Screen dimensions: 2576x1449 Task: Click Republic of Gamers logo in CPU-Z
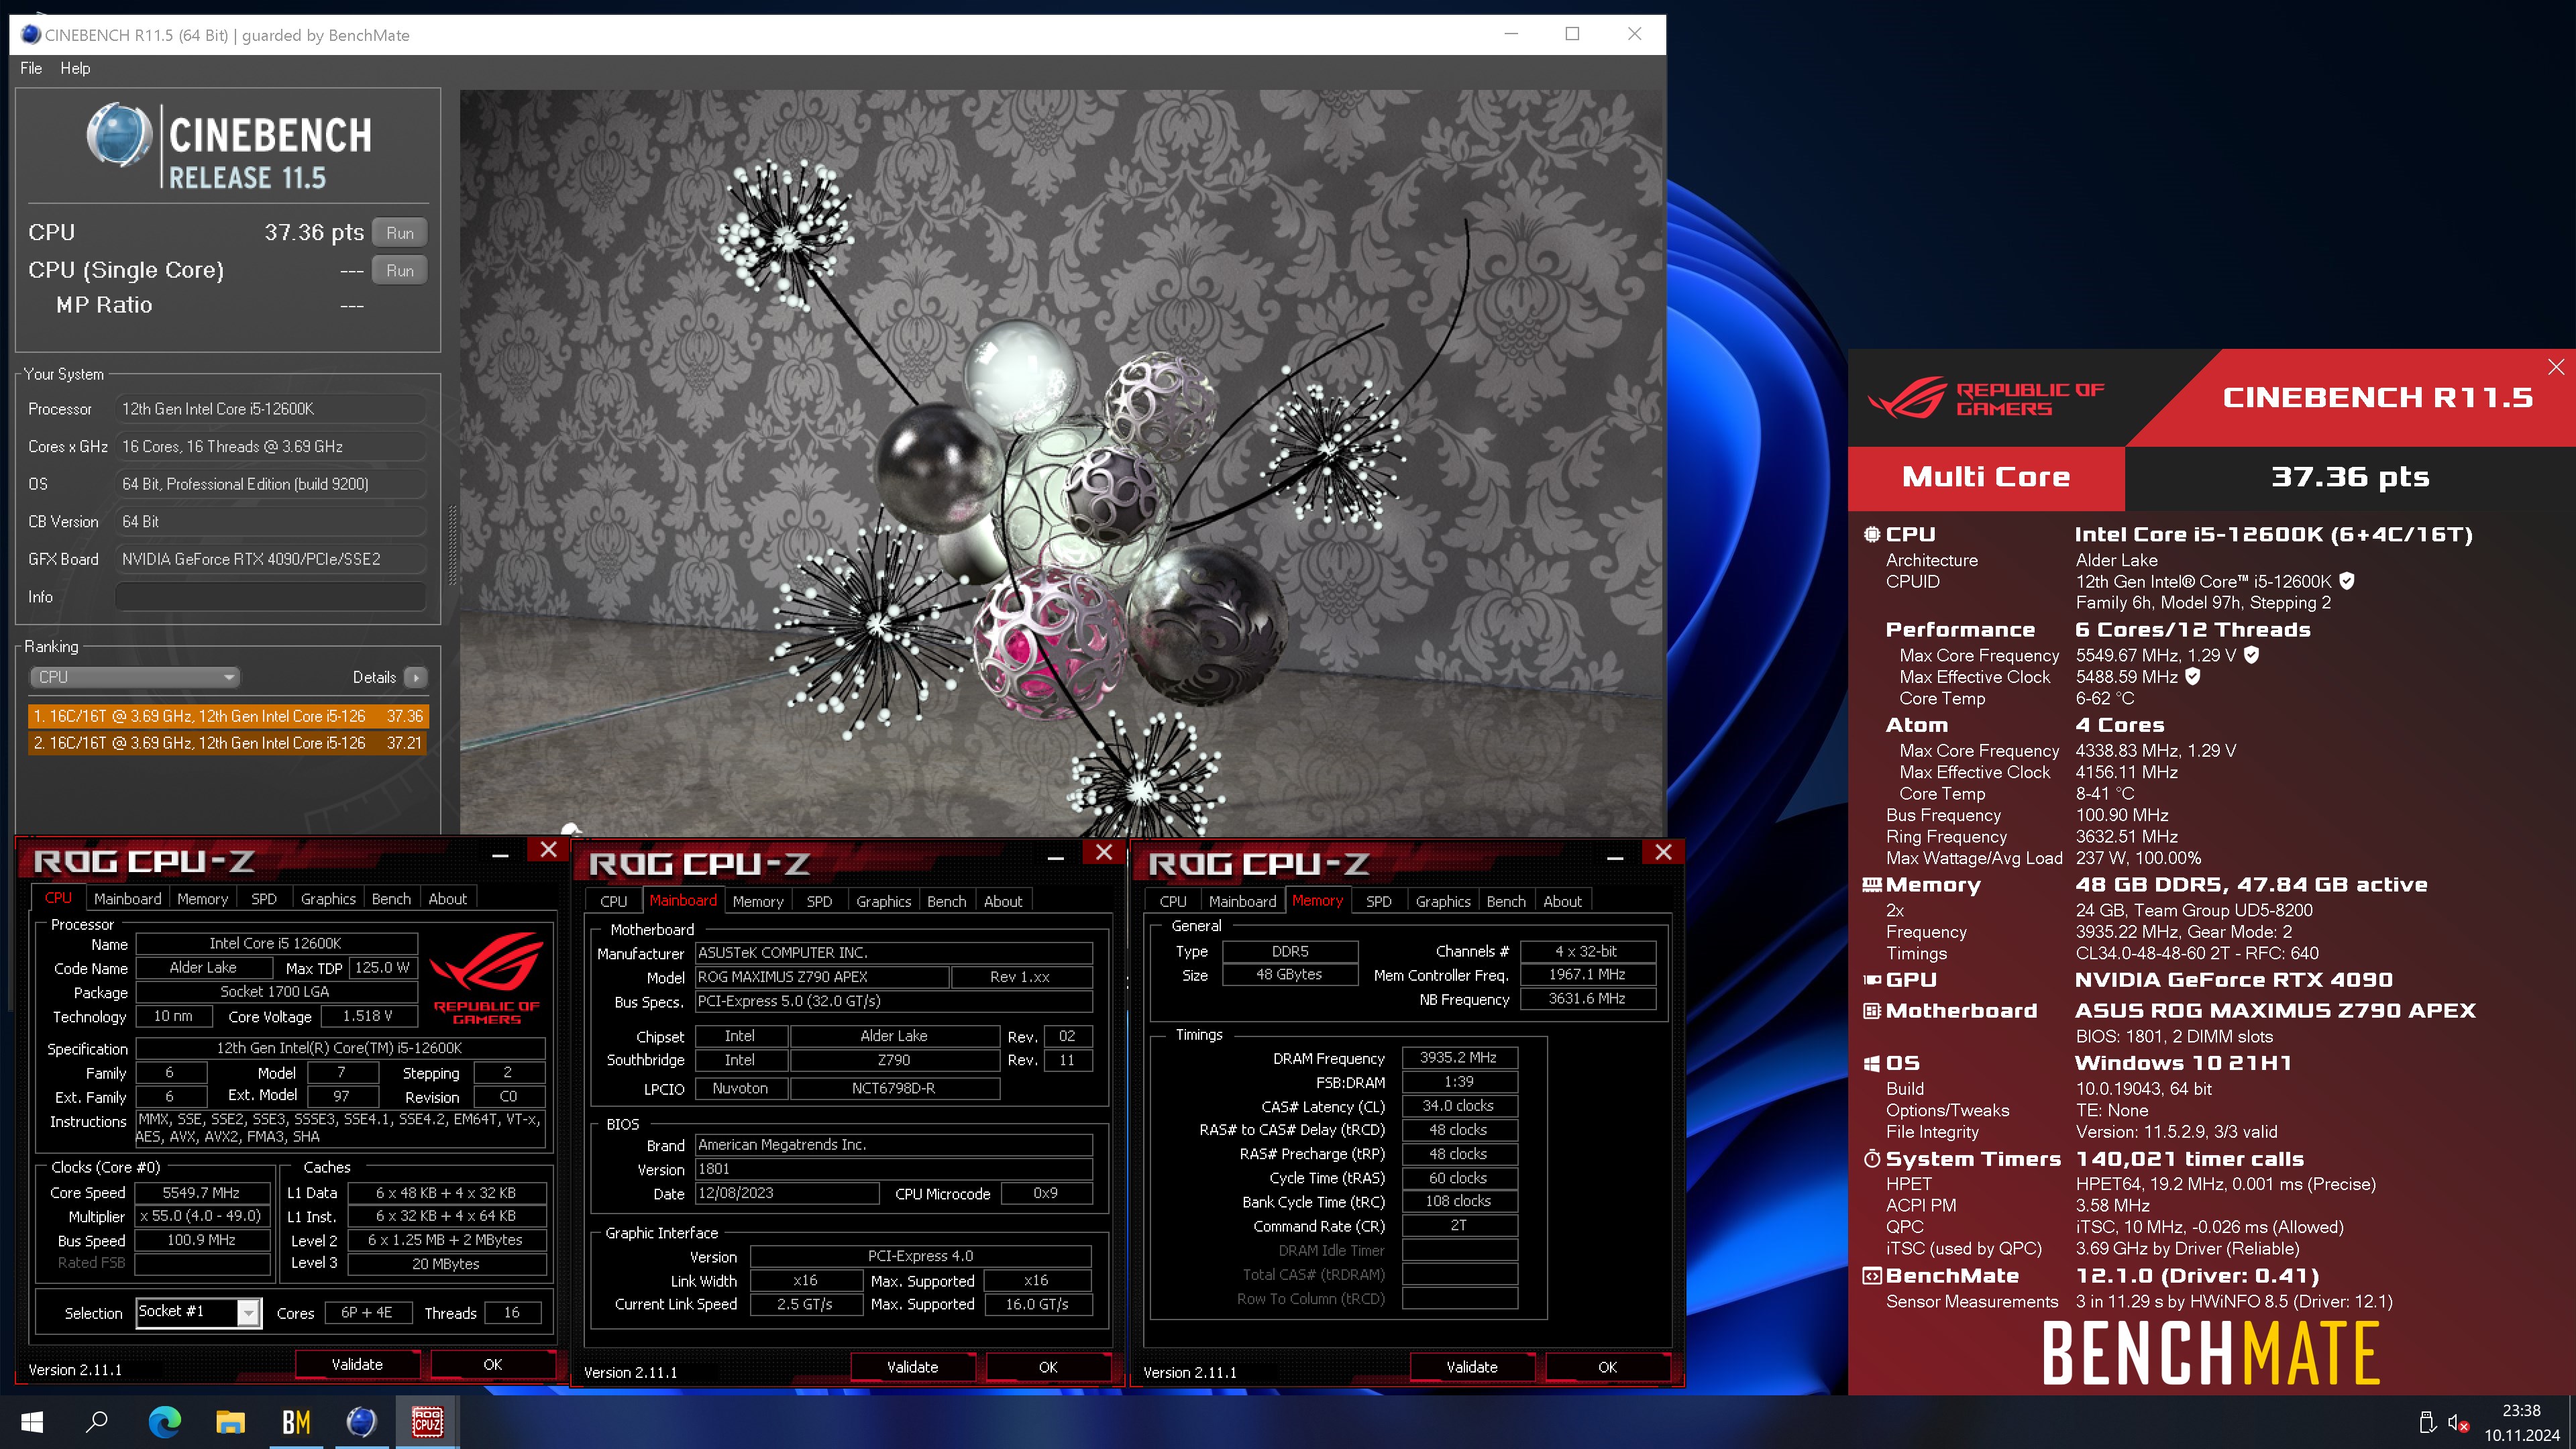[x=486, y=978]
